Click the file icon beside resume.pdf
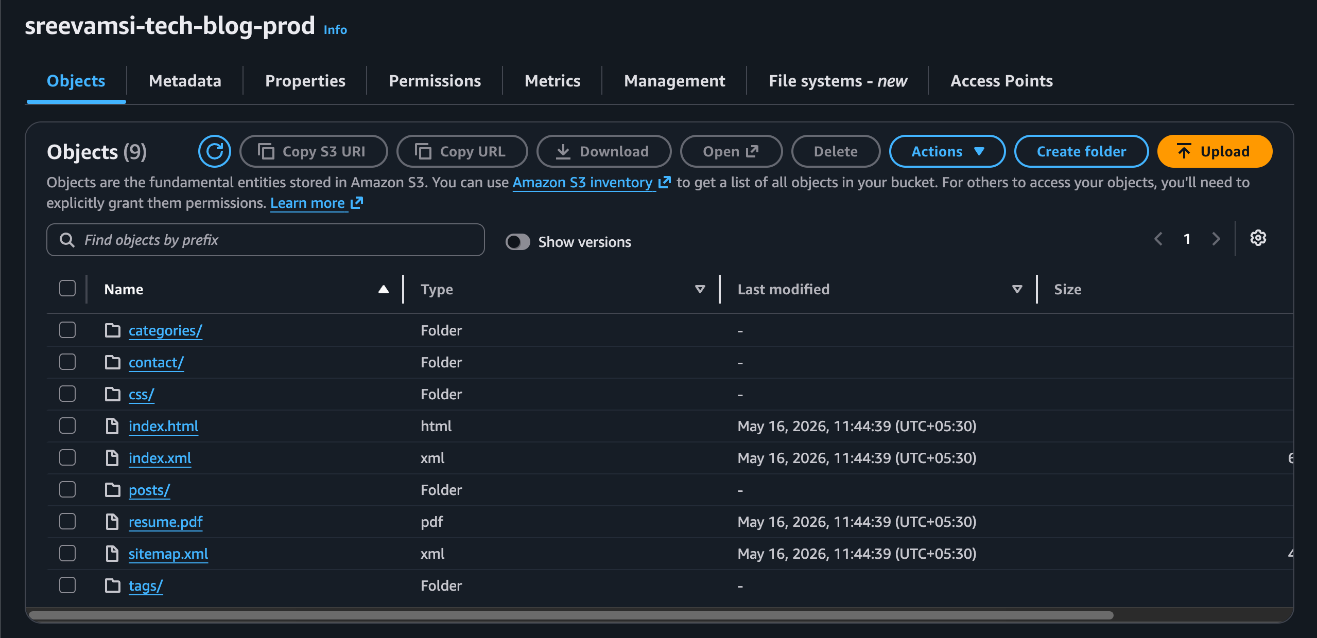The height and width of the screenshot is (638, 1317). point(112,522)
